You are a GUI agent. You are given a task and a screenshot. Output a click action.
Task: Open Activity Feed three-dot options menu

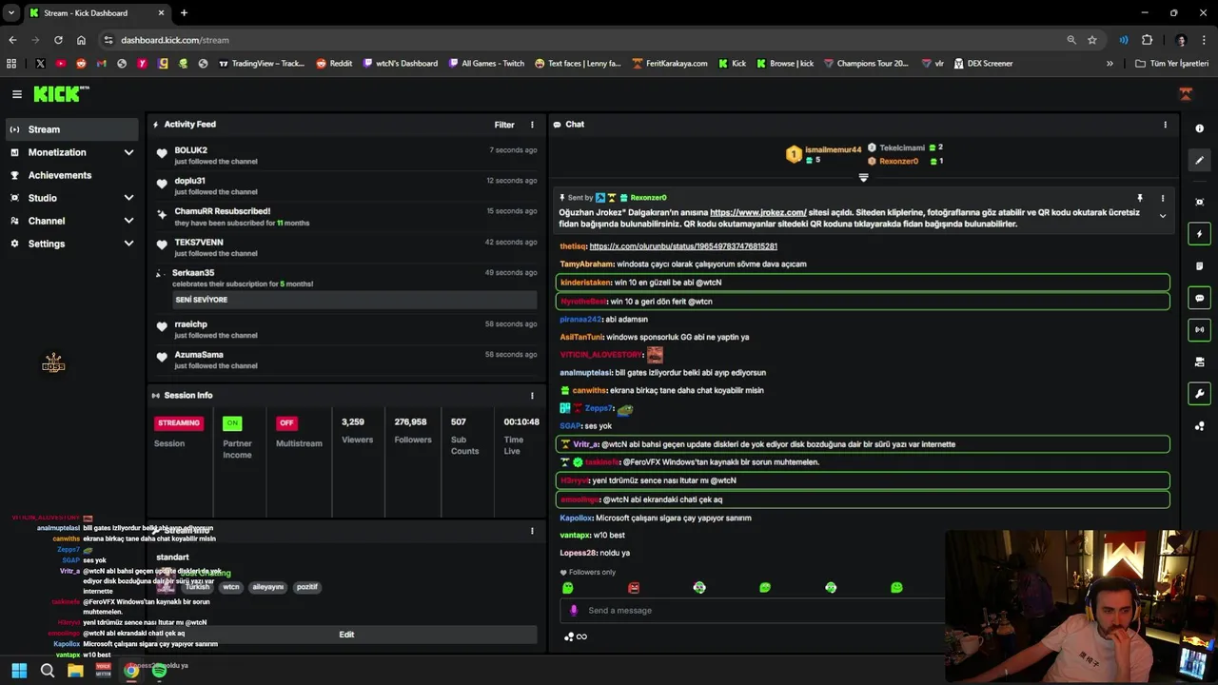tap(532, 125)
